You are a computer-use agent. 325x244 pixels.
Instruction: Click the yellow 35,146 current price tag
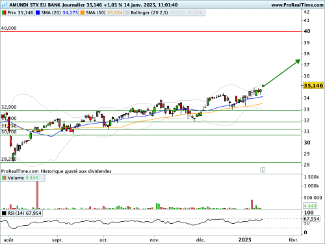(313, 85)
